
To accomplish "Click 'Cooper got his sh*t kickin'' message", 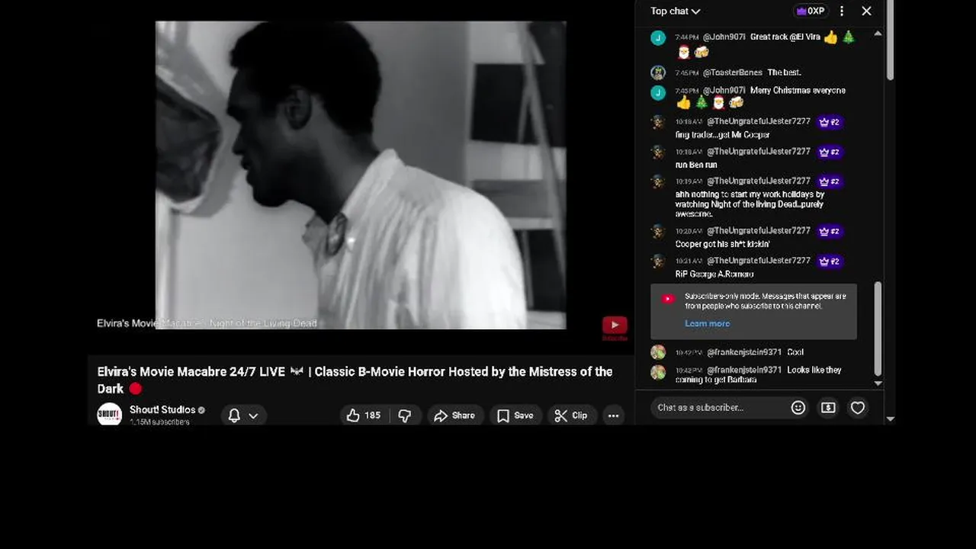I will 722,244.
